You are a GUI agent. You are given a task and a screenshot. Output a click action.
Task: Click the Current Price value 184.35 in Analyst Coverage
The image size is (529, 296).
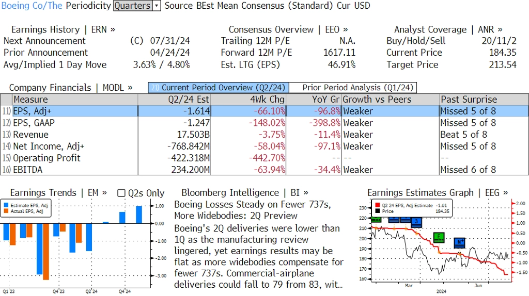tap(503, 53)
